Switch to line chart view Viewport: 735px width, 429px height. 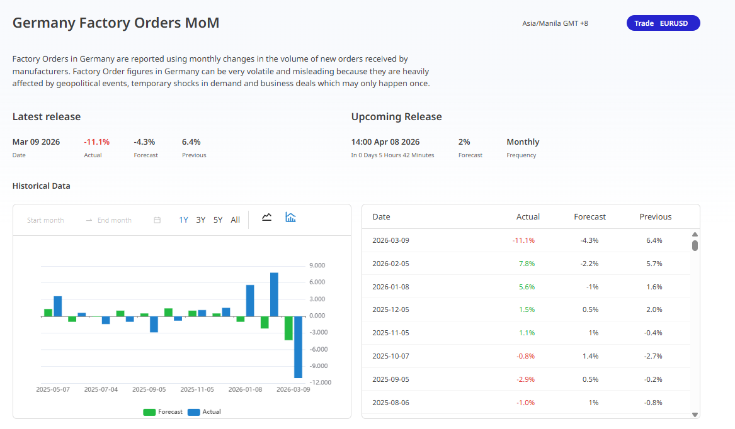coord(267,218)
